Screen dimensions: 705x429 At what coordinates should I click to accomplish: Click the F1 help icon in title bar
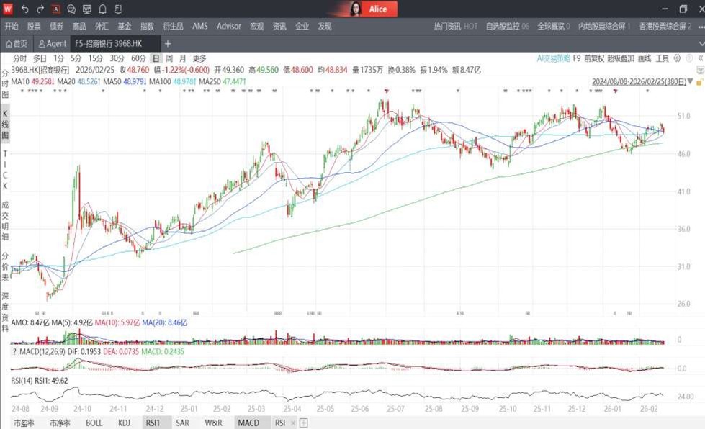[119, 9]
